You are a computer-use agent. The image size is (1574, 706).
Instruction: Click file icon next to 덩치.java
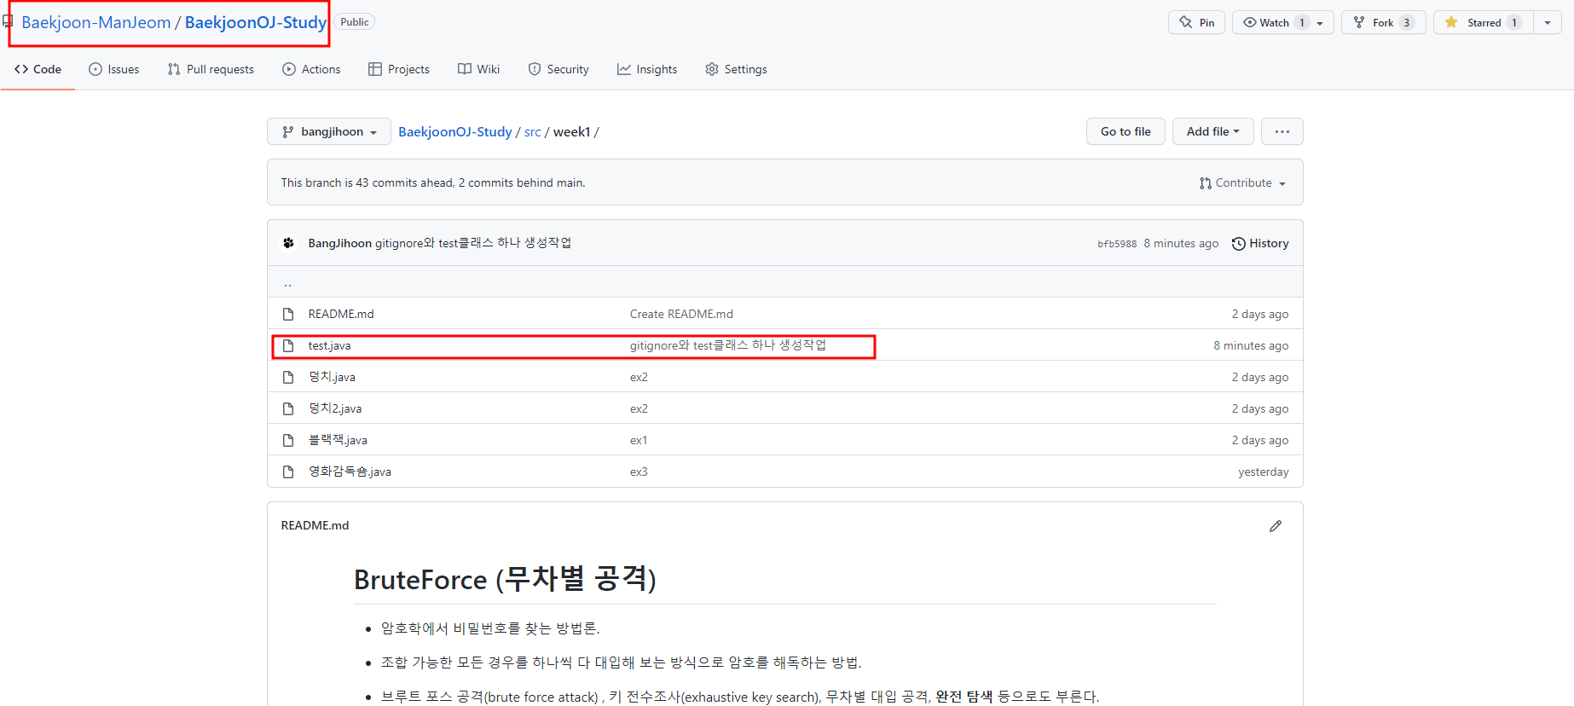click(x=288, y=377)
